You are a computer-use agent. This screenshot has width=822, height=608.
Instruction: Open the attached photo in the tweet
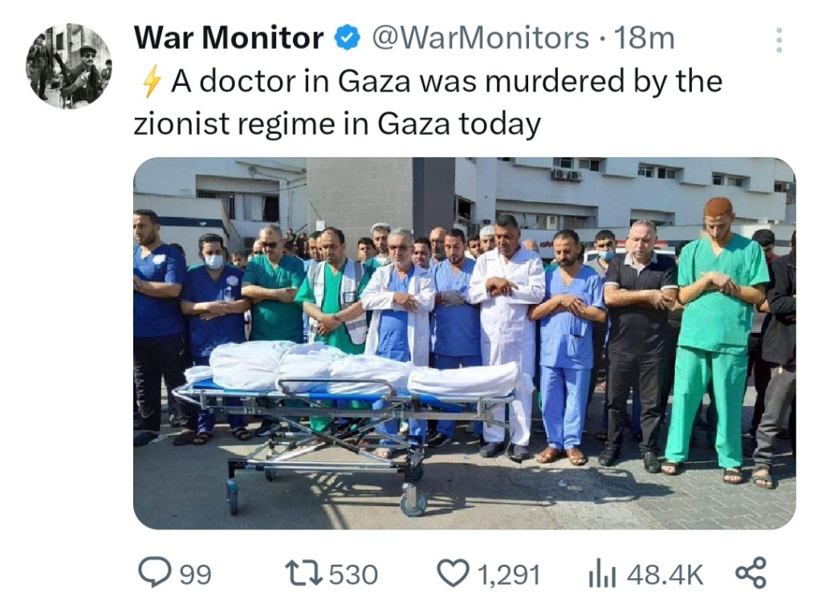[x=465, y=343]
